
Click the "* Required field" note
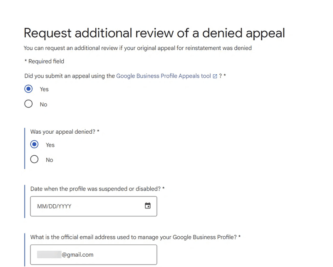tap(44, 61)
